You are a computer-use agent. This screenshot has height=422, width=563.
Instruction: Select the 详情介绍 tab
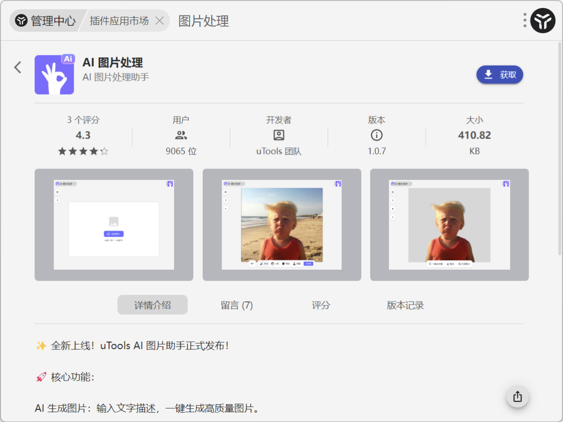[152, 304]
